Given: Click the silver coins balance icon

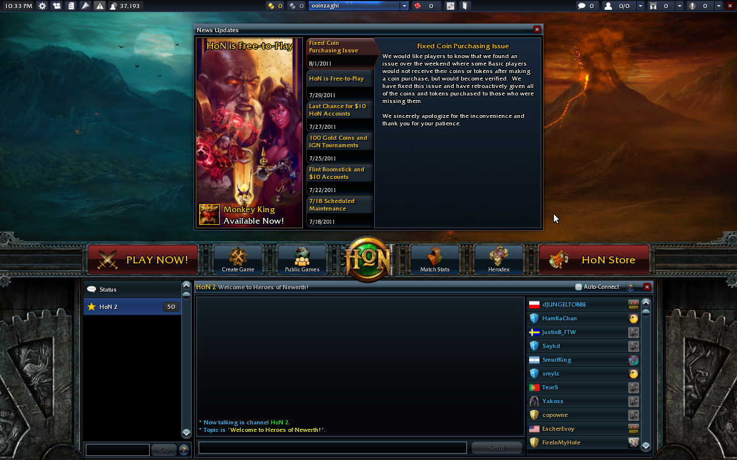Looking at the screenshot, I should [292, 6].
